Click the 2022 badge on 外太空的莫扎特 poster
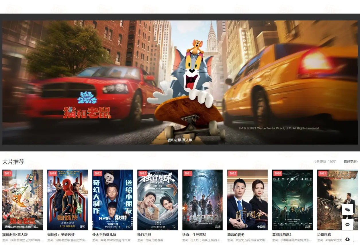 [x=98, y=173]
